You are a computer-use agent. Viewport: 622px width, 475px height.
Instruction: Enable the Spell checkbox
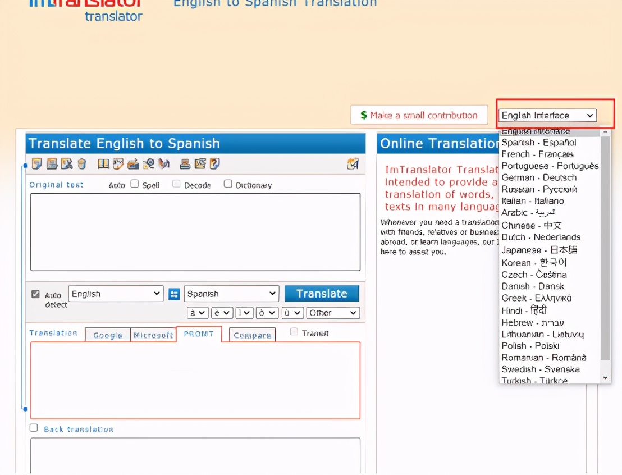pyautogui.click(x=135, y=184)
